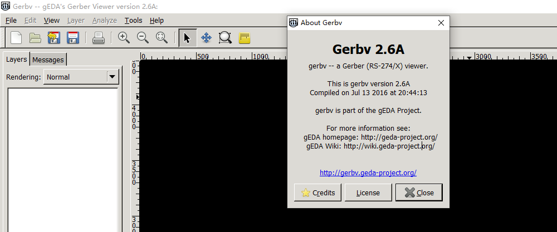Click Close button in About dialog
Viewport: 557px width, 232px height.
pos(419,192)
